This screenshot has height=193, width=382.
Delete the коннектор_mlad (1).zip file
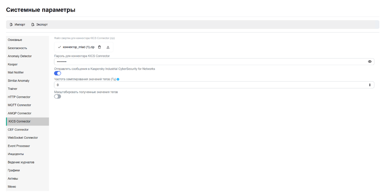99,47
